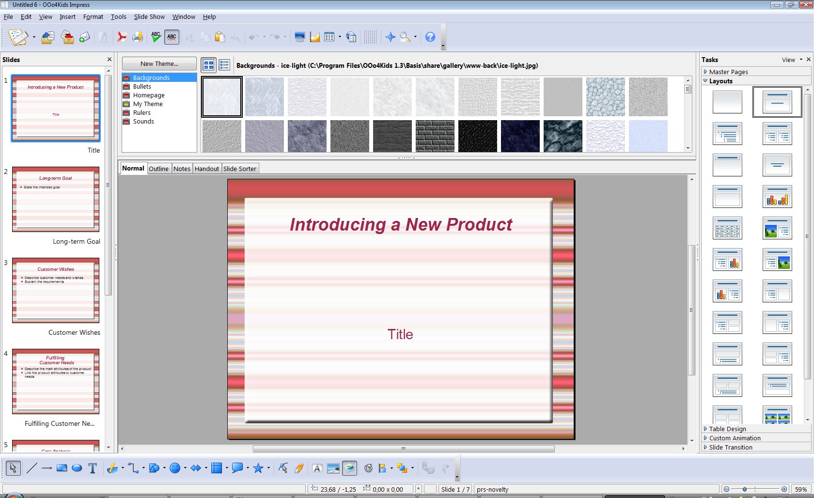Toggle Edit Points mode

(283, 468)
